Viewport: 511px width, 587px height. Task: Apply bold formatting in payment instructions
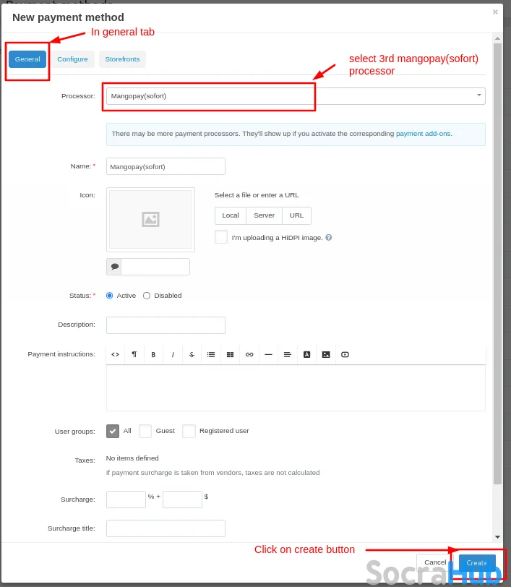tap(153, 354)
